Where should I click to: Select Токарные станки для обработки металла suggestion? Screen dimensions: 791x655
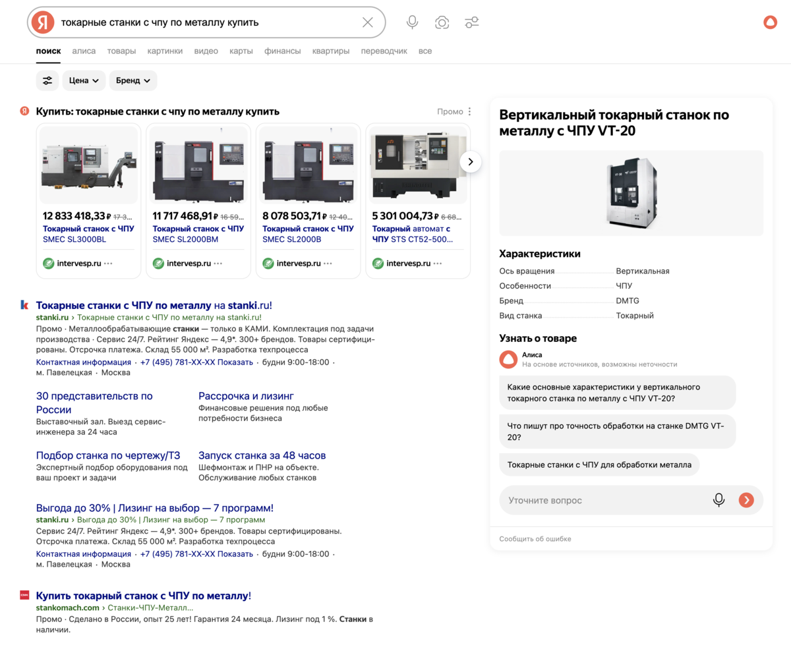[599, 465]
